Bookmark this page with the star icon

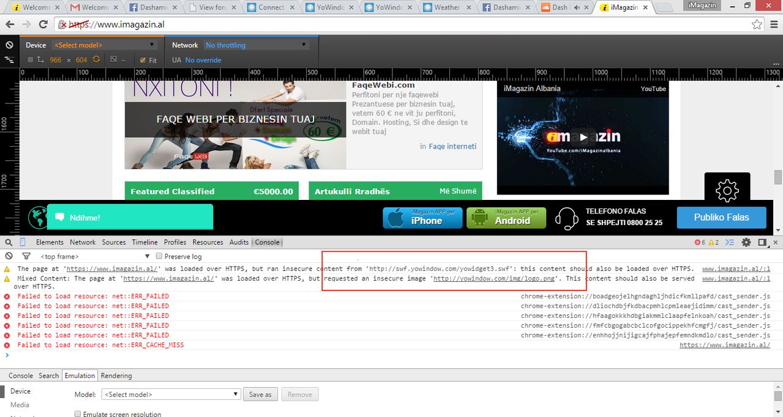coord(757,25)
